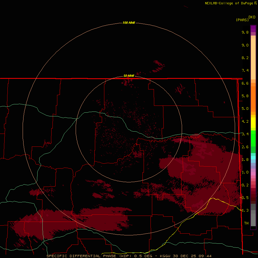The height and width of the screenshot is (258, 258).
Task: Click the KGGW radar station identifier
Action: click(x=165, y=256)
